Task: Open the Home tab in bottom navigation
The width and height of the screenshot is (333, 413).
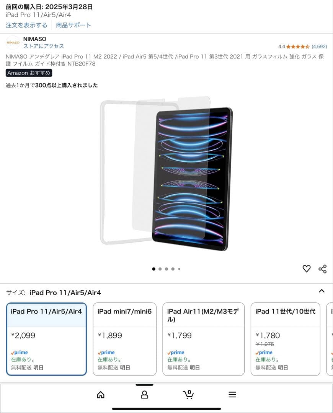Action: point(101,395)
